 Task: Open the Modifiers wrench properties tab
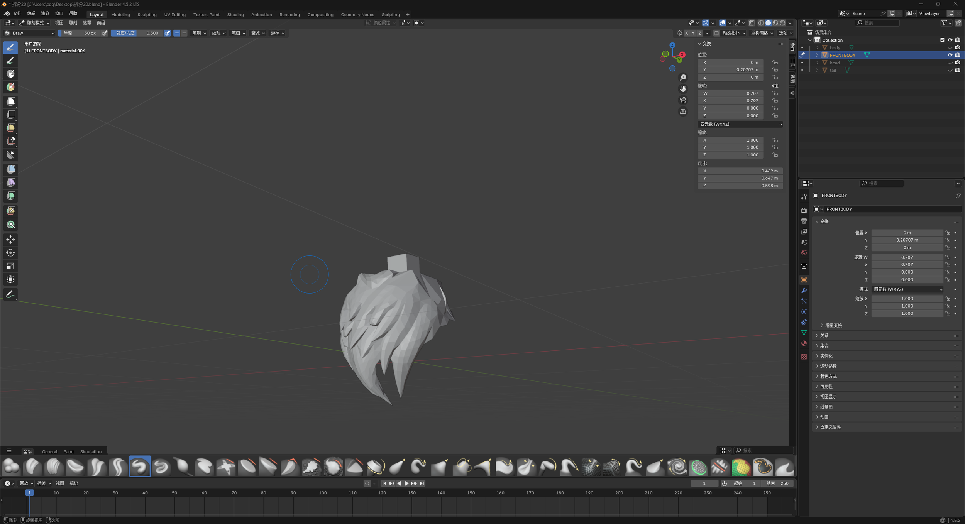tap(804, 290)
